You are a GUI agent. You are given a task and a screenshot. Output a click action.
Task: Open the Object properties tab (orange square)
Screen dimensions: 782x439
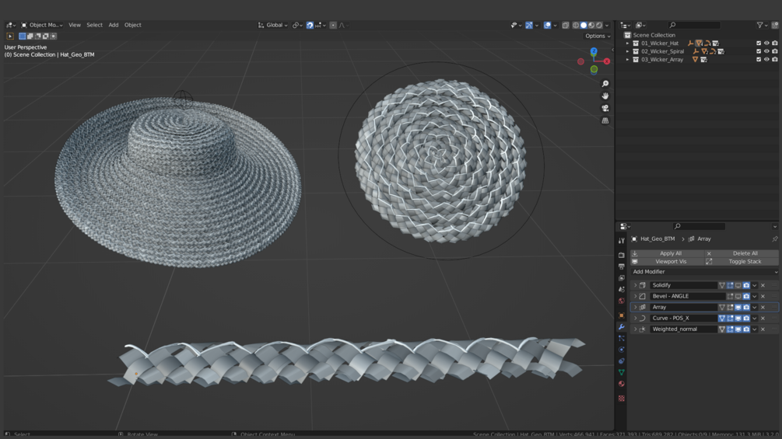(622, 315)
